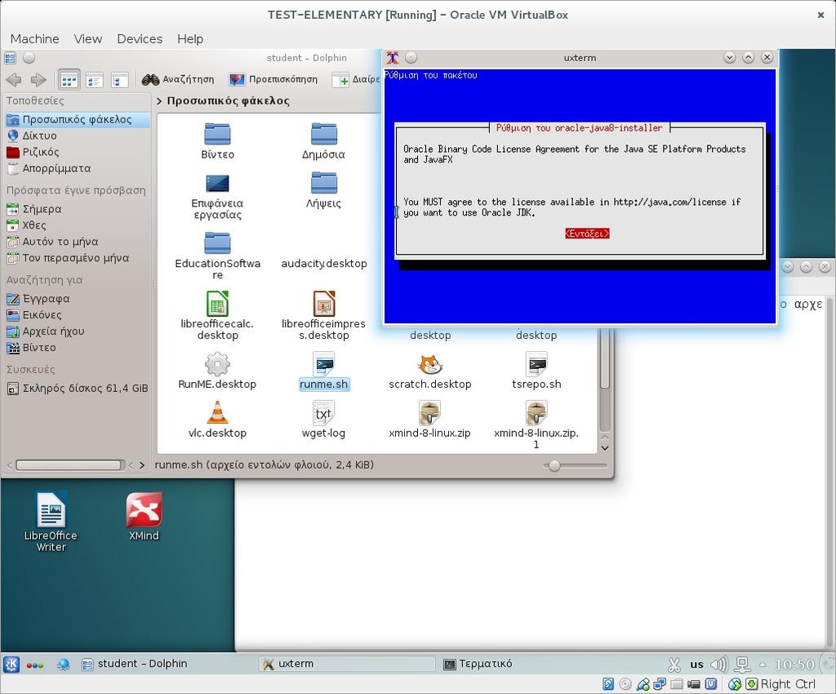
Task: Open the uxterm window menu icon
Action: coord(393,58)
